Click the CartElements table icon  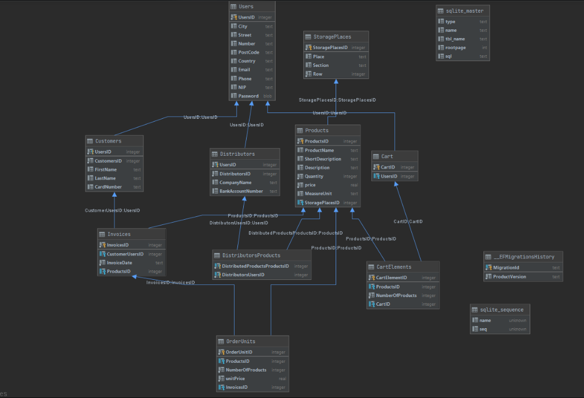(x=371, y=267)
